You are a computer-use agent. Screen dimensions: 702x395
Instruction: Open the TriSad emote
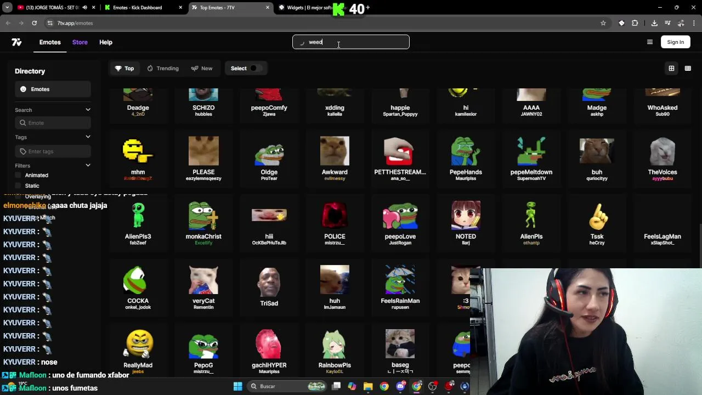click(x=269, y=287)
